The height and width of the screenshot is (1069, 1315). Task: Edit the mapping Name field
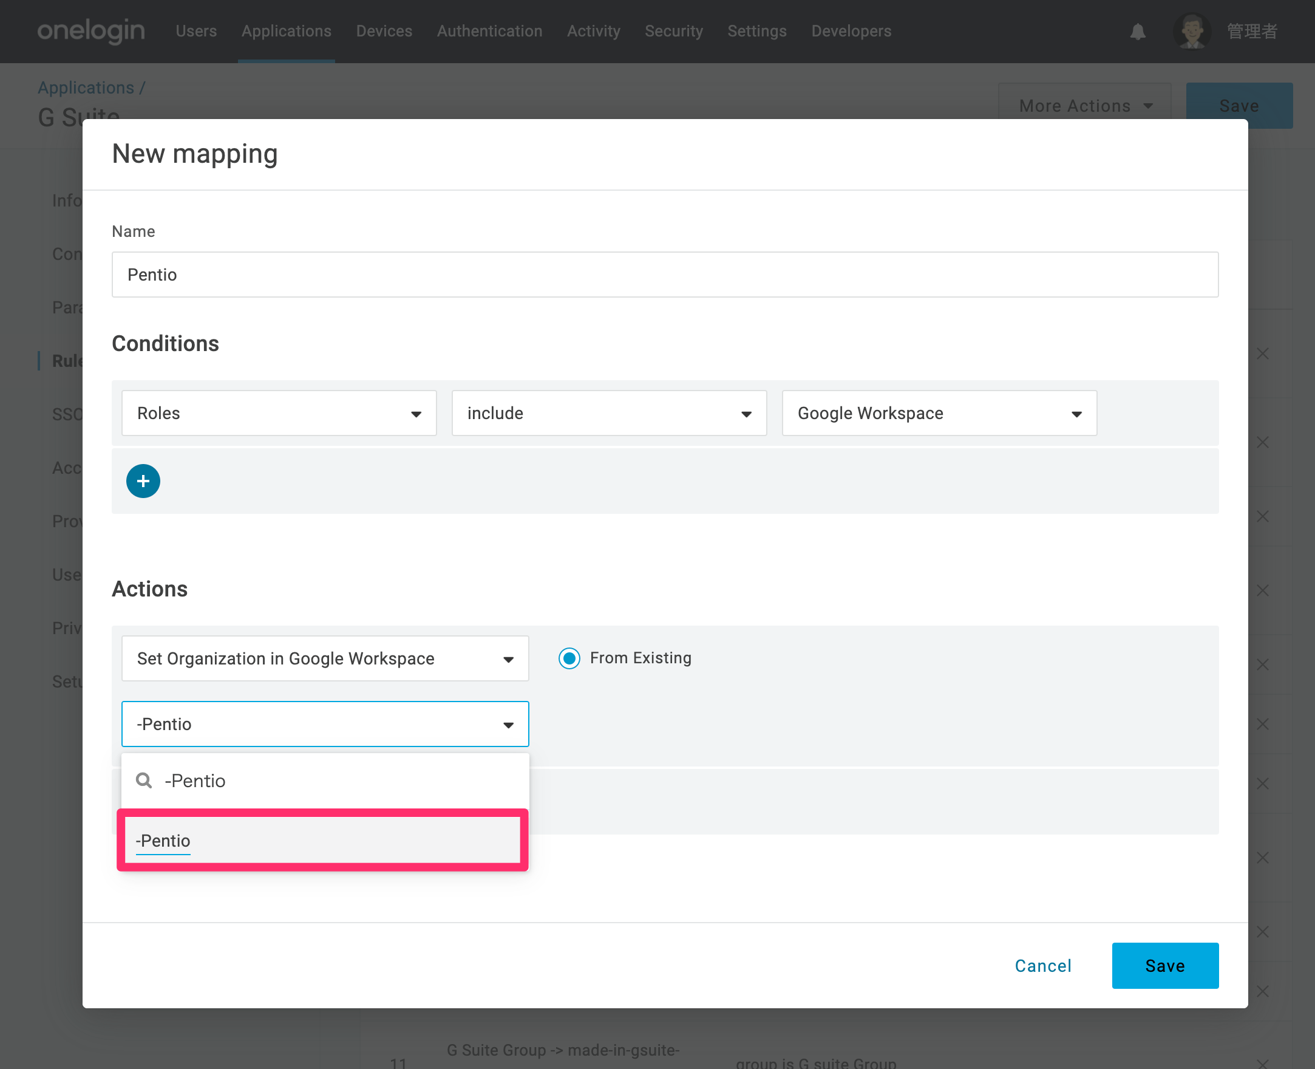click(665, 275)
